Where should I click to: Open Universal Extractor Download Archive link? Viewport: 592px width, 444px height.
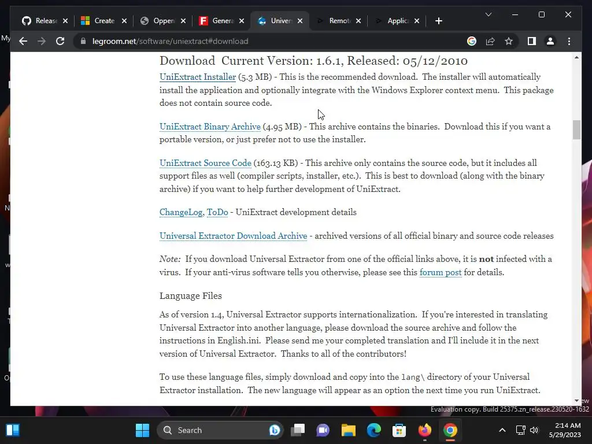point(233,236)
